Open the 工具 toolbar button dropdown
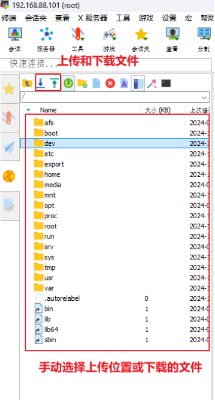 [x=77, y=40]
